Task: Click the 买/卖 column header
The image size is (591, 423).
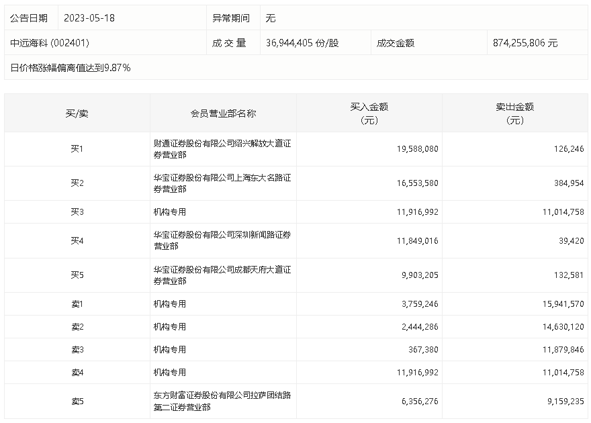Action: click(77, 113)
